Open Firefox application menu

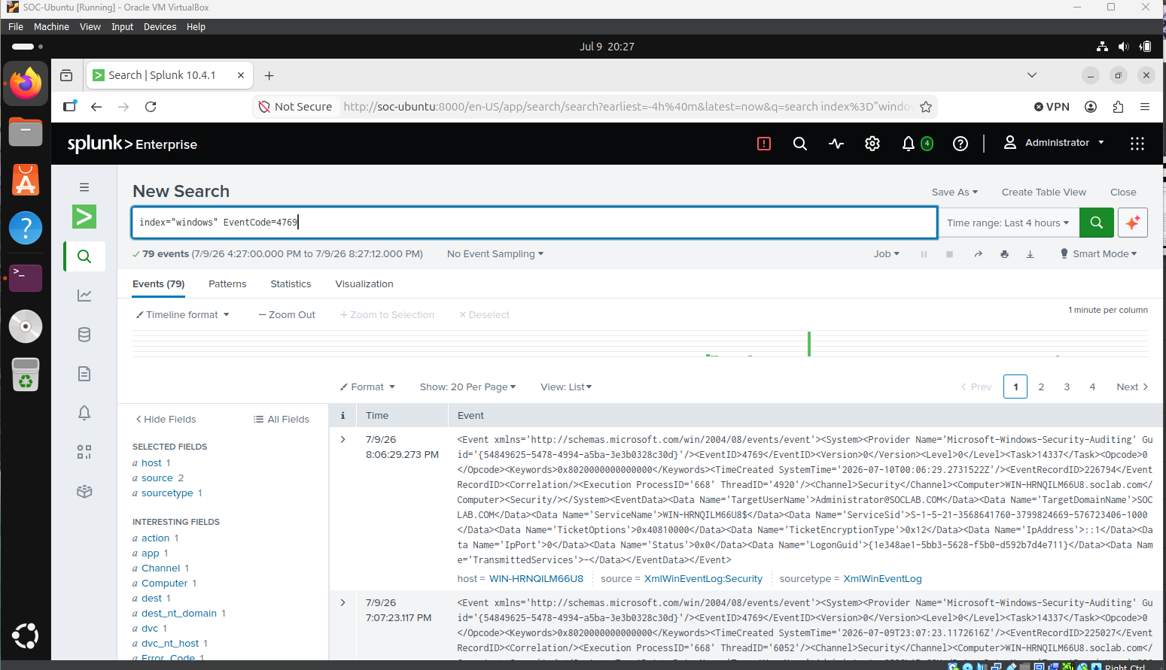point(1145,107)
